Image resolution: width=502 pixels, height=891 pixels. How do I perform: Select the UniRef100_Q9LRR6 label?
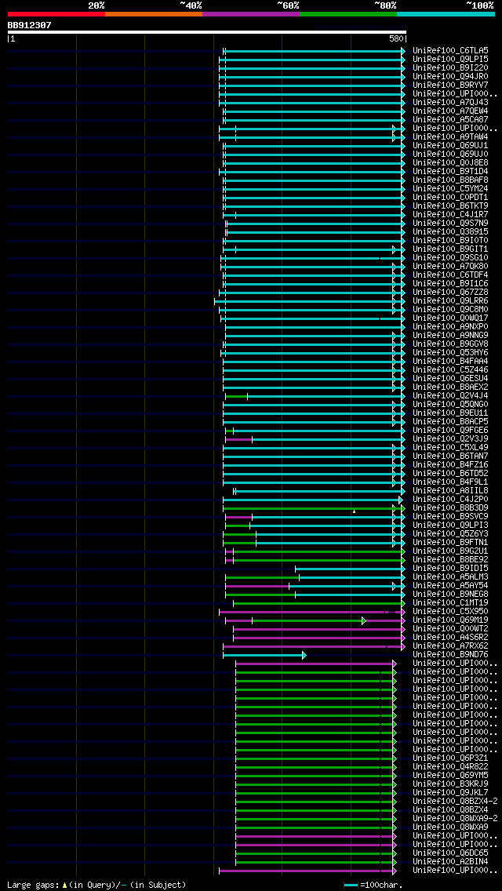[450, 300]
